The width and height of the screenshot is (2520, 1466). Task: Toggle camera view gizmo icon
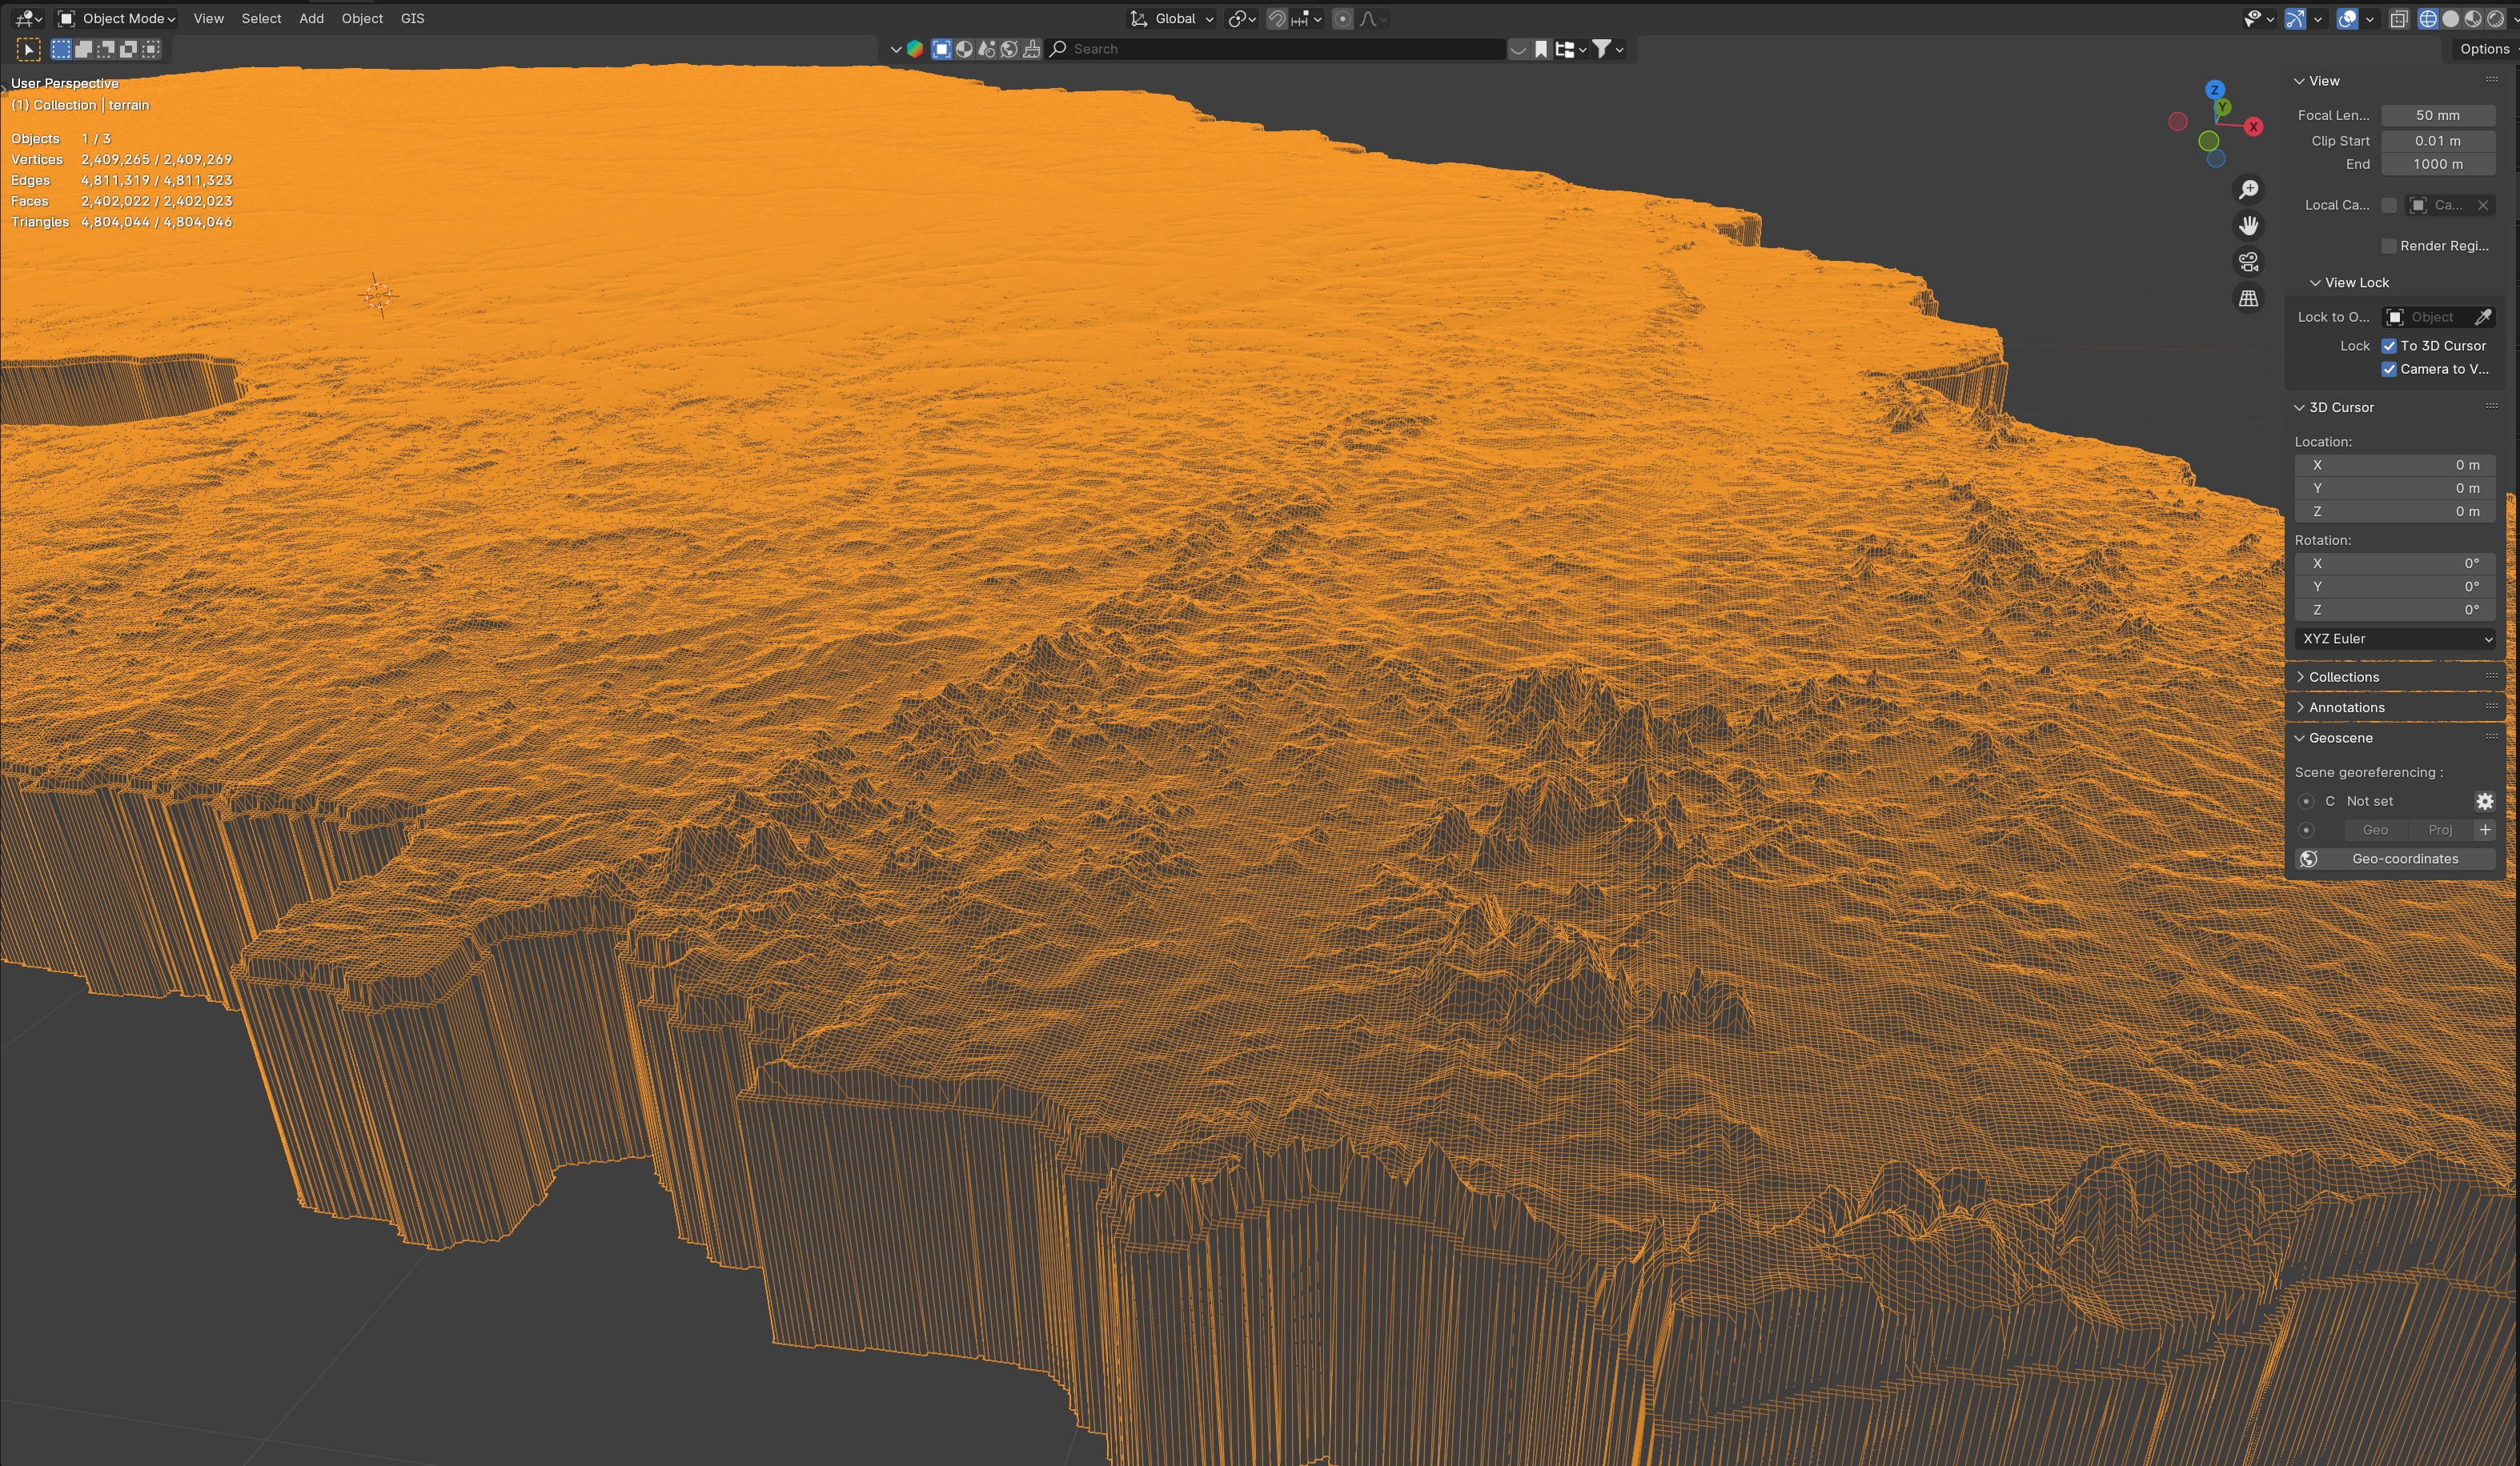[2248, 262]
